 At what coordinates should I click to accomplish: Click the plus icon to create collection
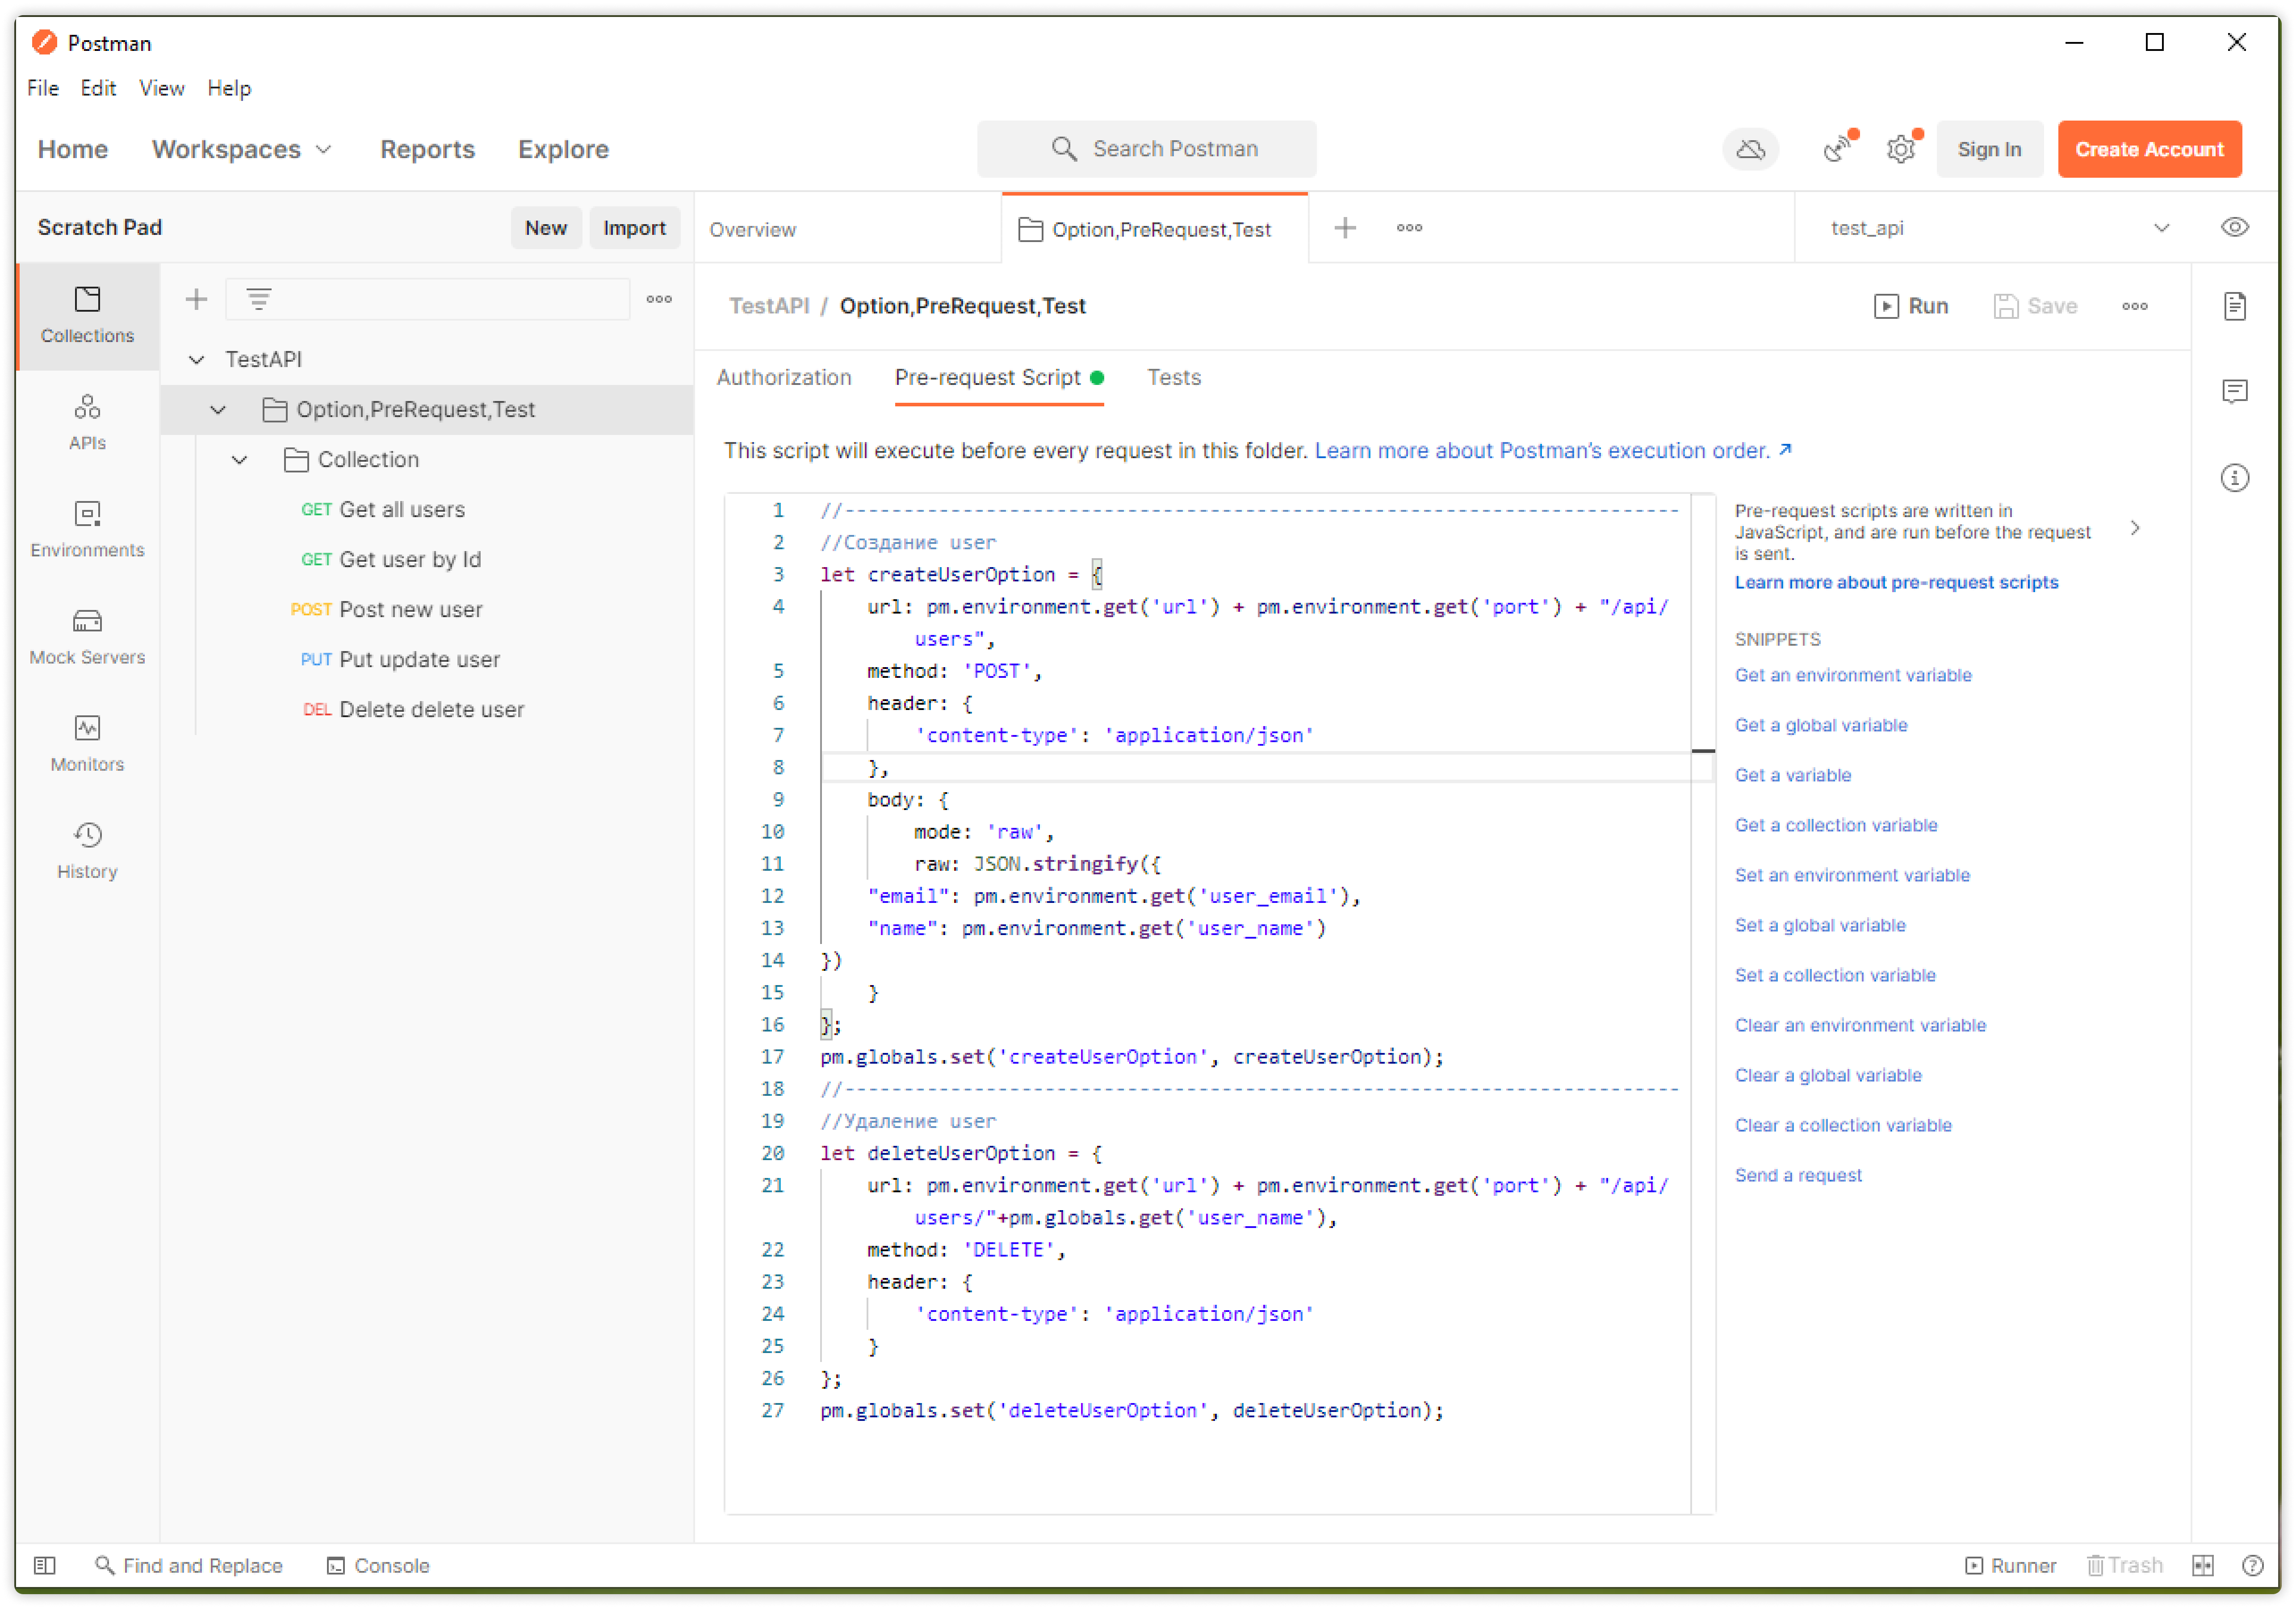pyautogui.click(x=196, y=299)
